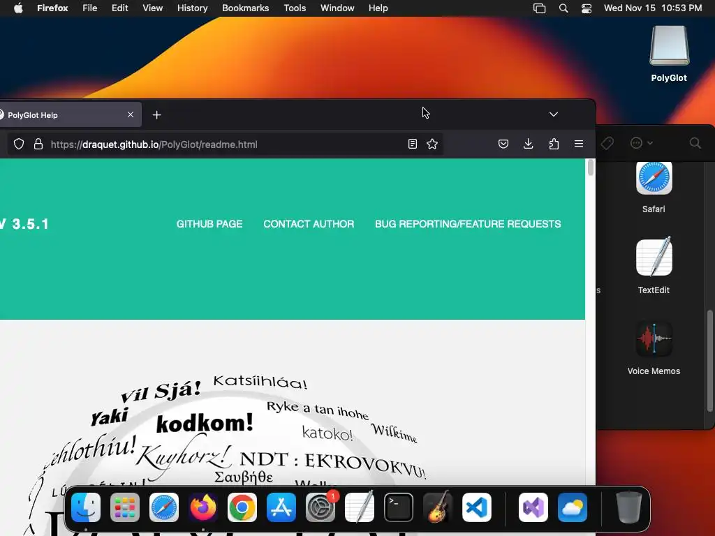List all tabs with chevron button
The height and width of the screenshot is (536, 715).
point(554,114)
